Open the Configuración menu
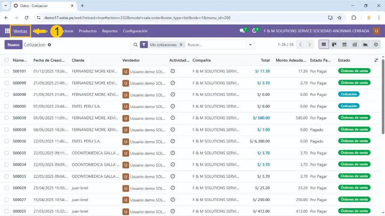The height and width of the screenshot is (216, 385). (135, 31)
